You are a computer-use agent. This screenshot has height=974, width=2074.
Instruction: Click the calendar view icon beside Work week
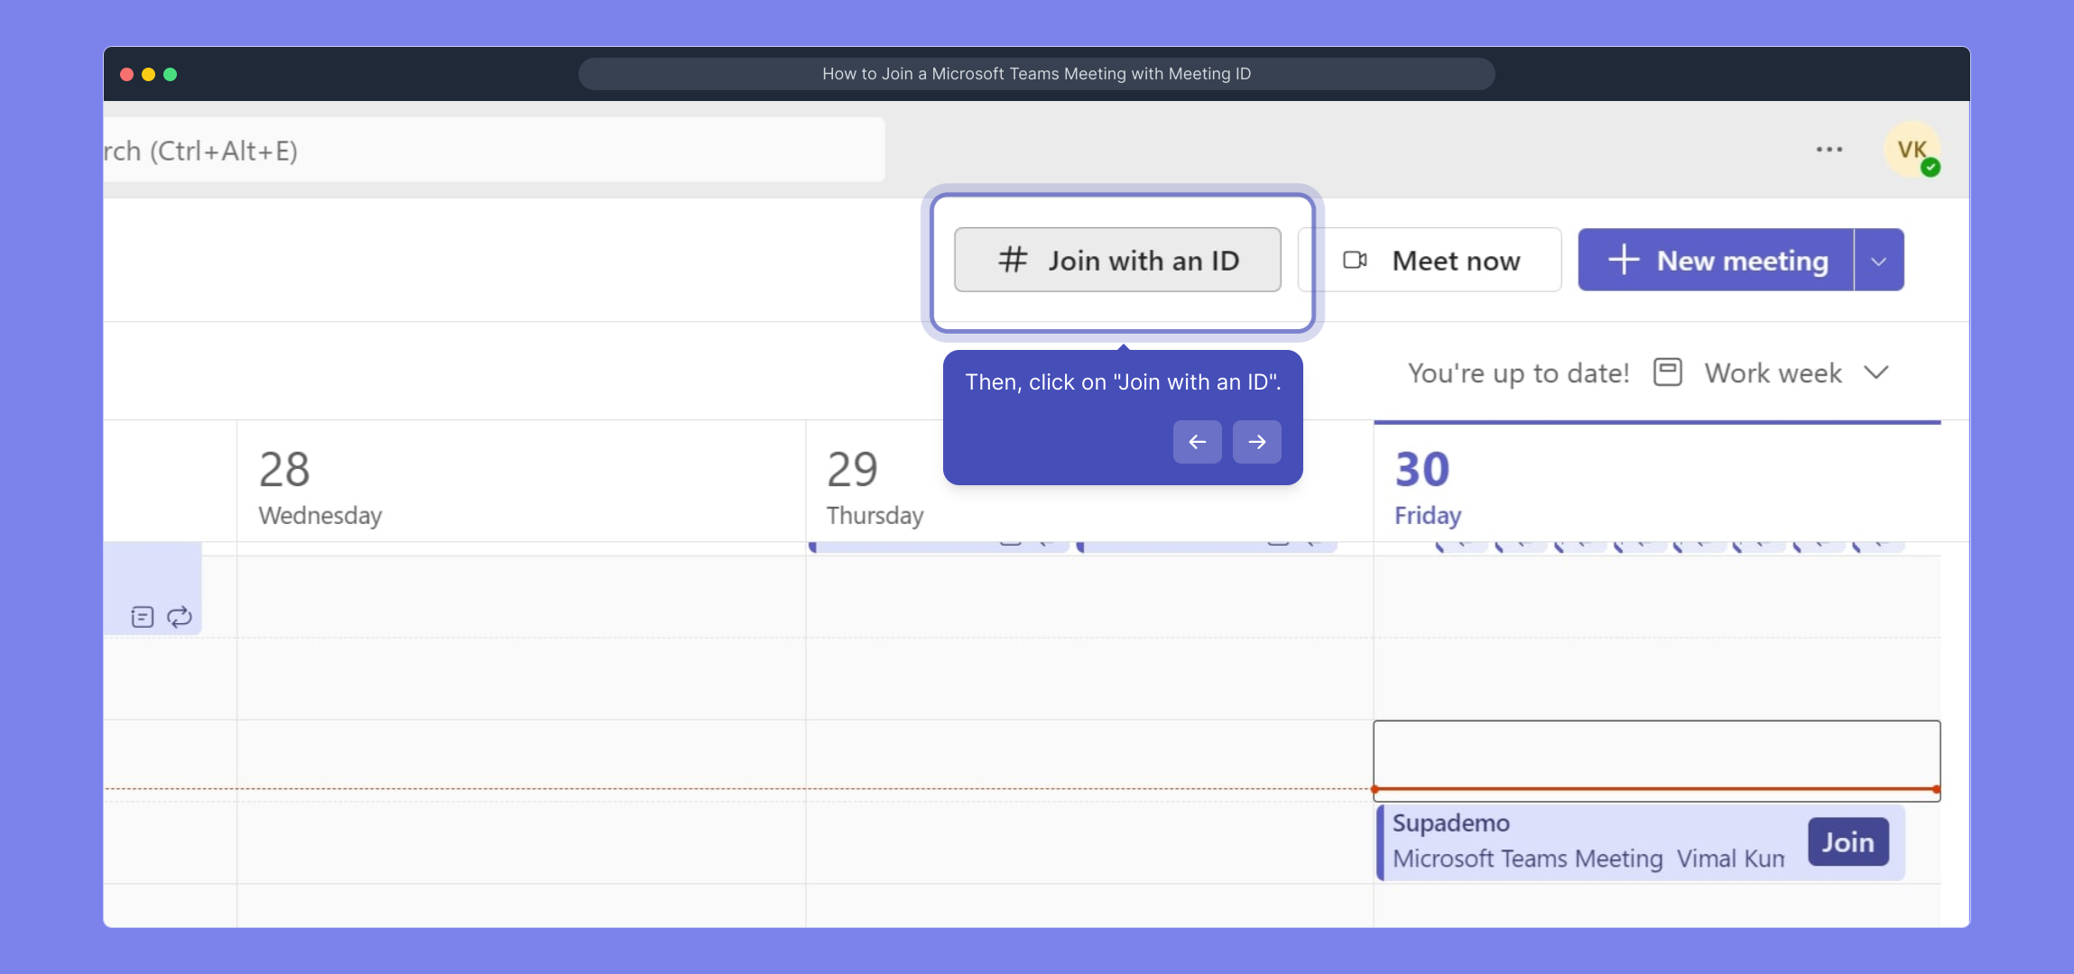click(x=1667, y=372)
